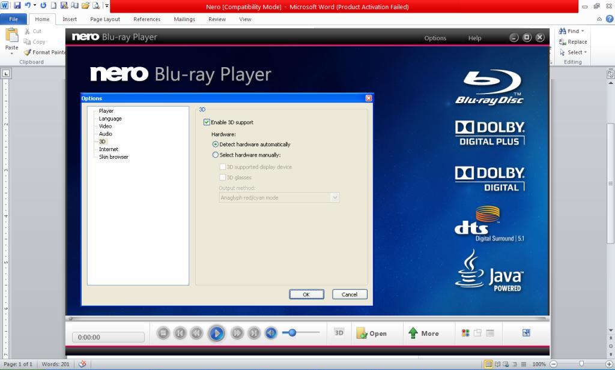The width and height of the screenshot is (615, 370).
Task: Start playback with the Play button
Action: [216, 333]
